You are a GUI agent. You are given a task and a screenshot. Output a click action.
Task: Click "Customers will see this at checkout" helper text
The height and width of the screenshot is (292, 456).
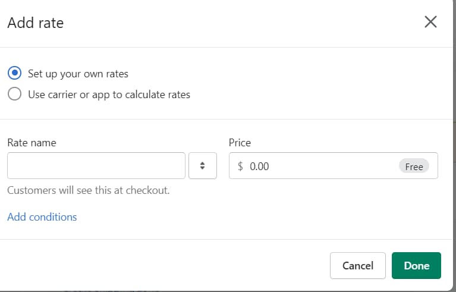click(89, 191)
